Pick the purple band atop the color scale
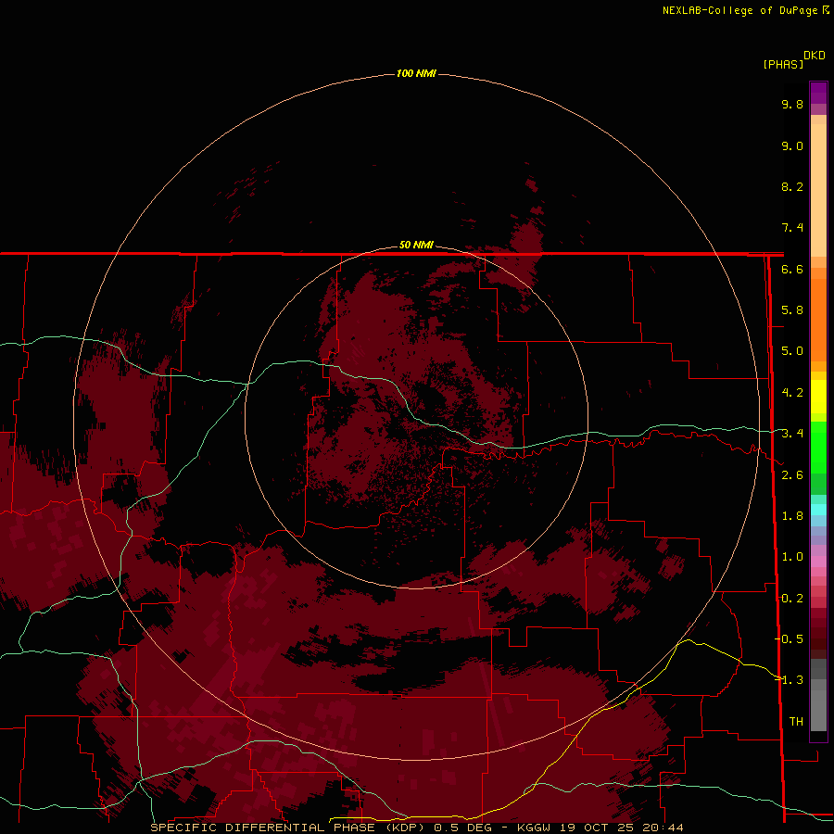This screenshot has width=834, height=834. point(818,93)
